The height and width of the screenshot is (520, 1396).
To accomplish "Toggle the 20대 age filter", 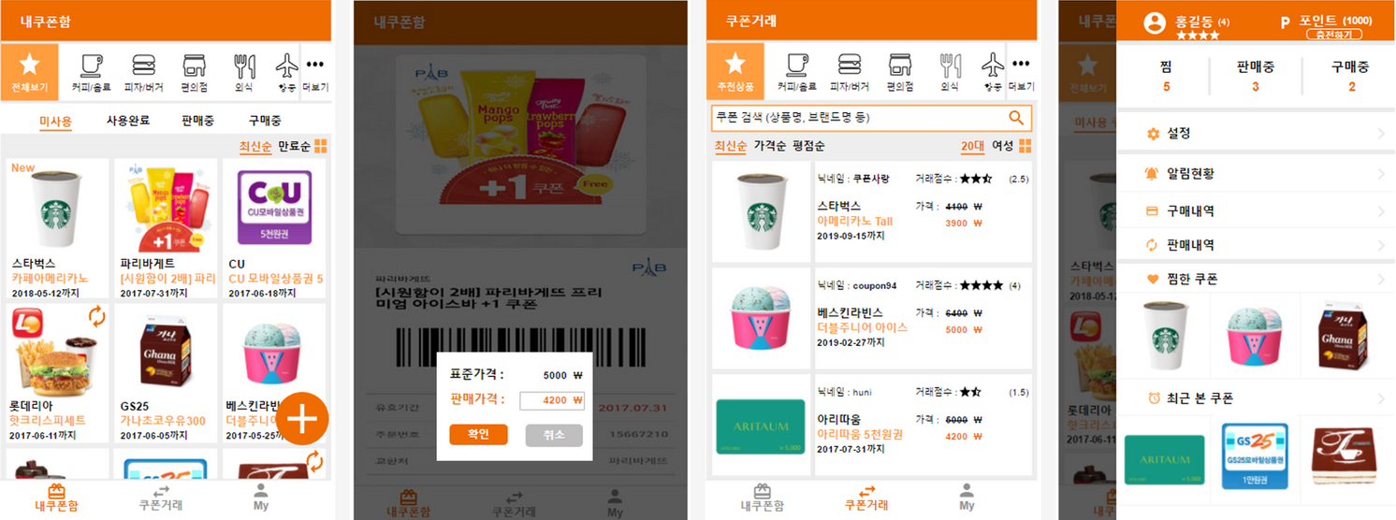I will point(972,147).
